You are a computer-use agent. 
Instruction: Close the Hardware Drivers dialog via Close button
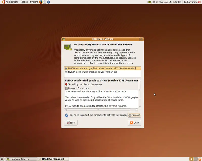(135, 123)
